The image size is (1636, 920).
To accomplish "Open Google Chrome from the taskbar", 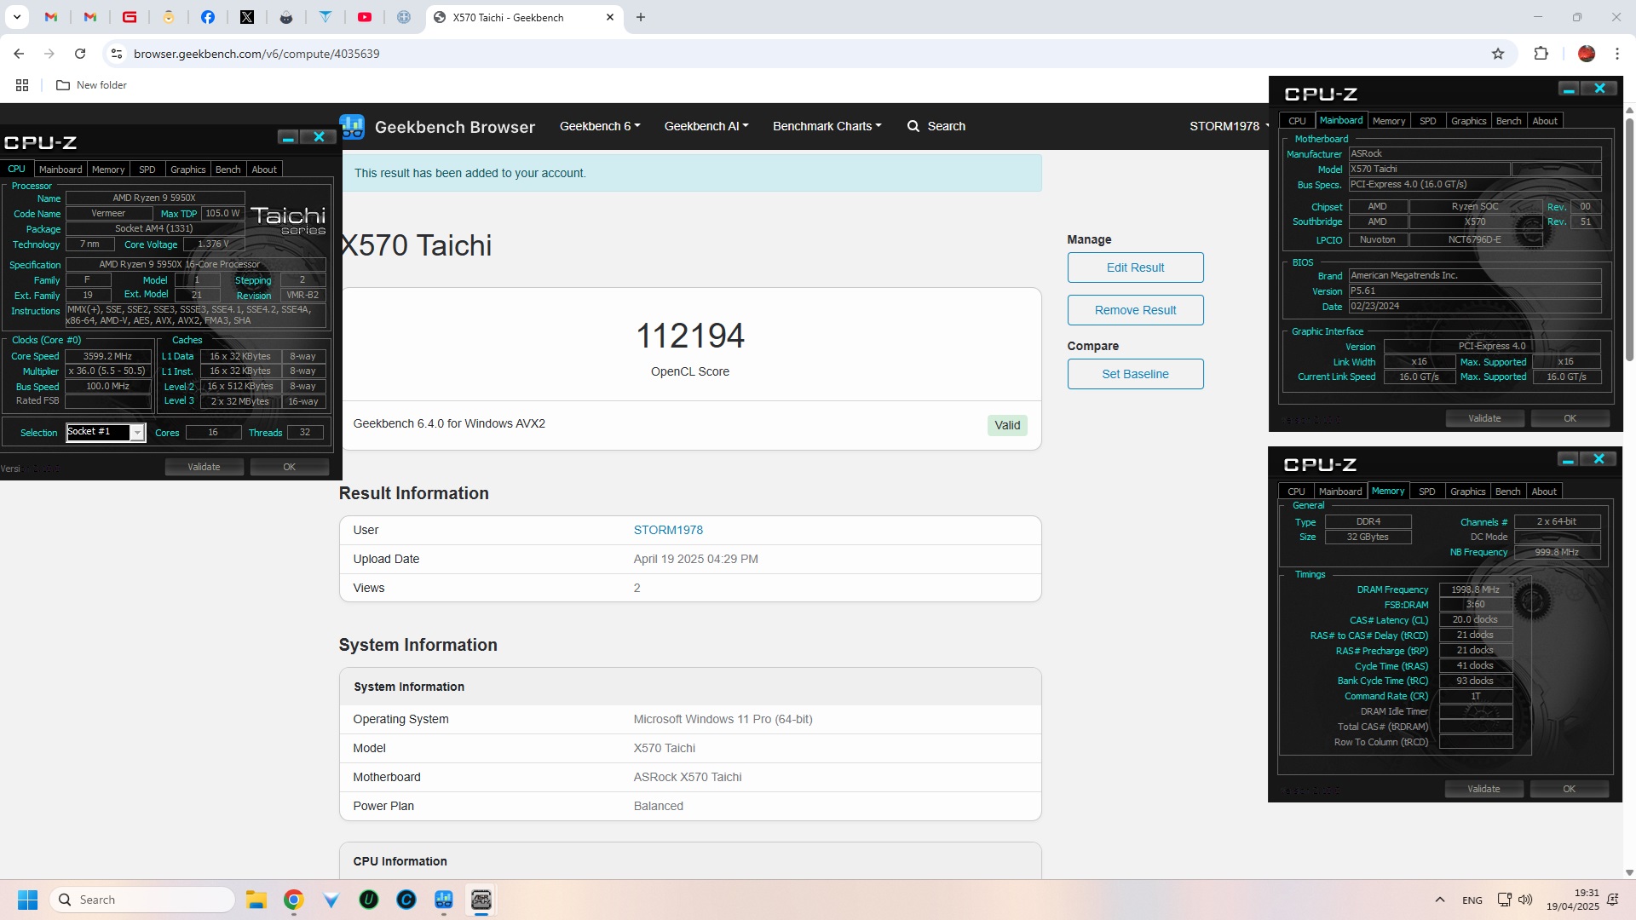I will point(294,900).
